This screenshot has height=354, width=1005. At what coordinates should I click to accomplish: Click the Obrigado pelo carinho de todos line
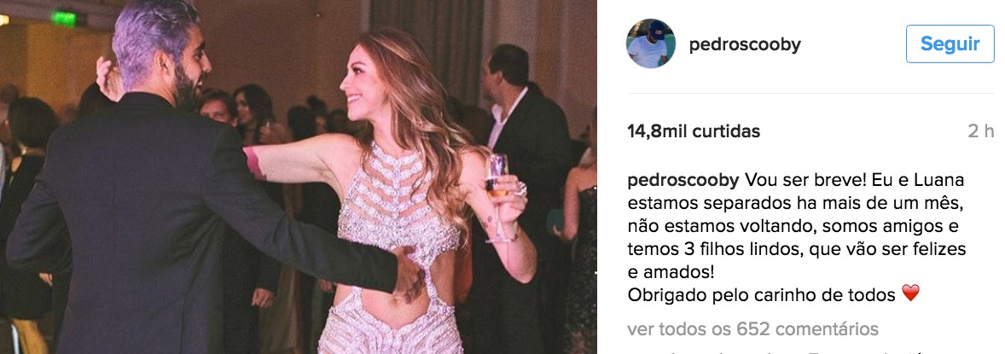point(762,294)
